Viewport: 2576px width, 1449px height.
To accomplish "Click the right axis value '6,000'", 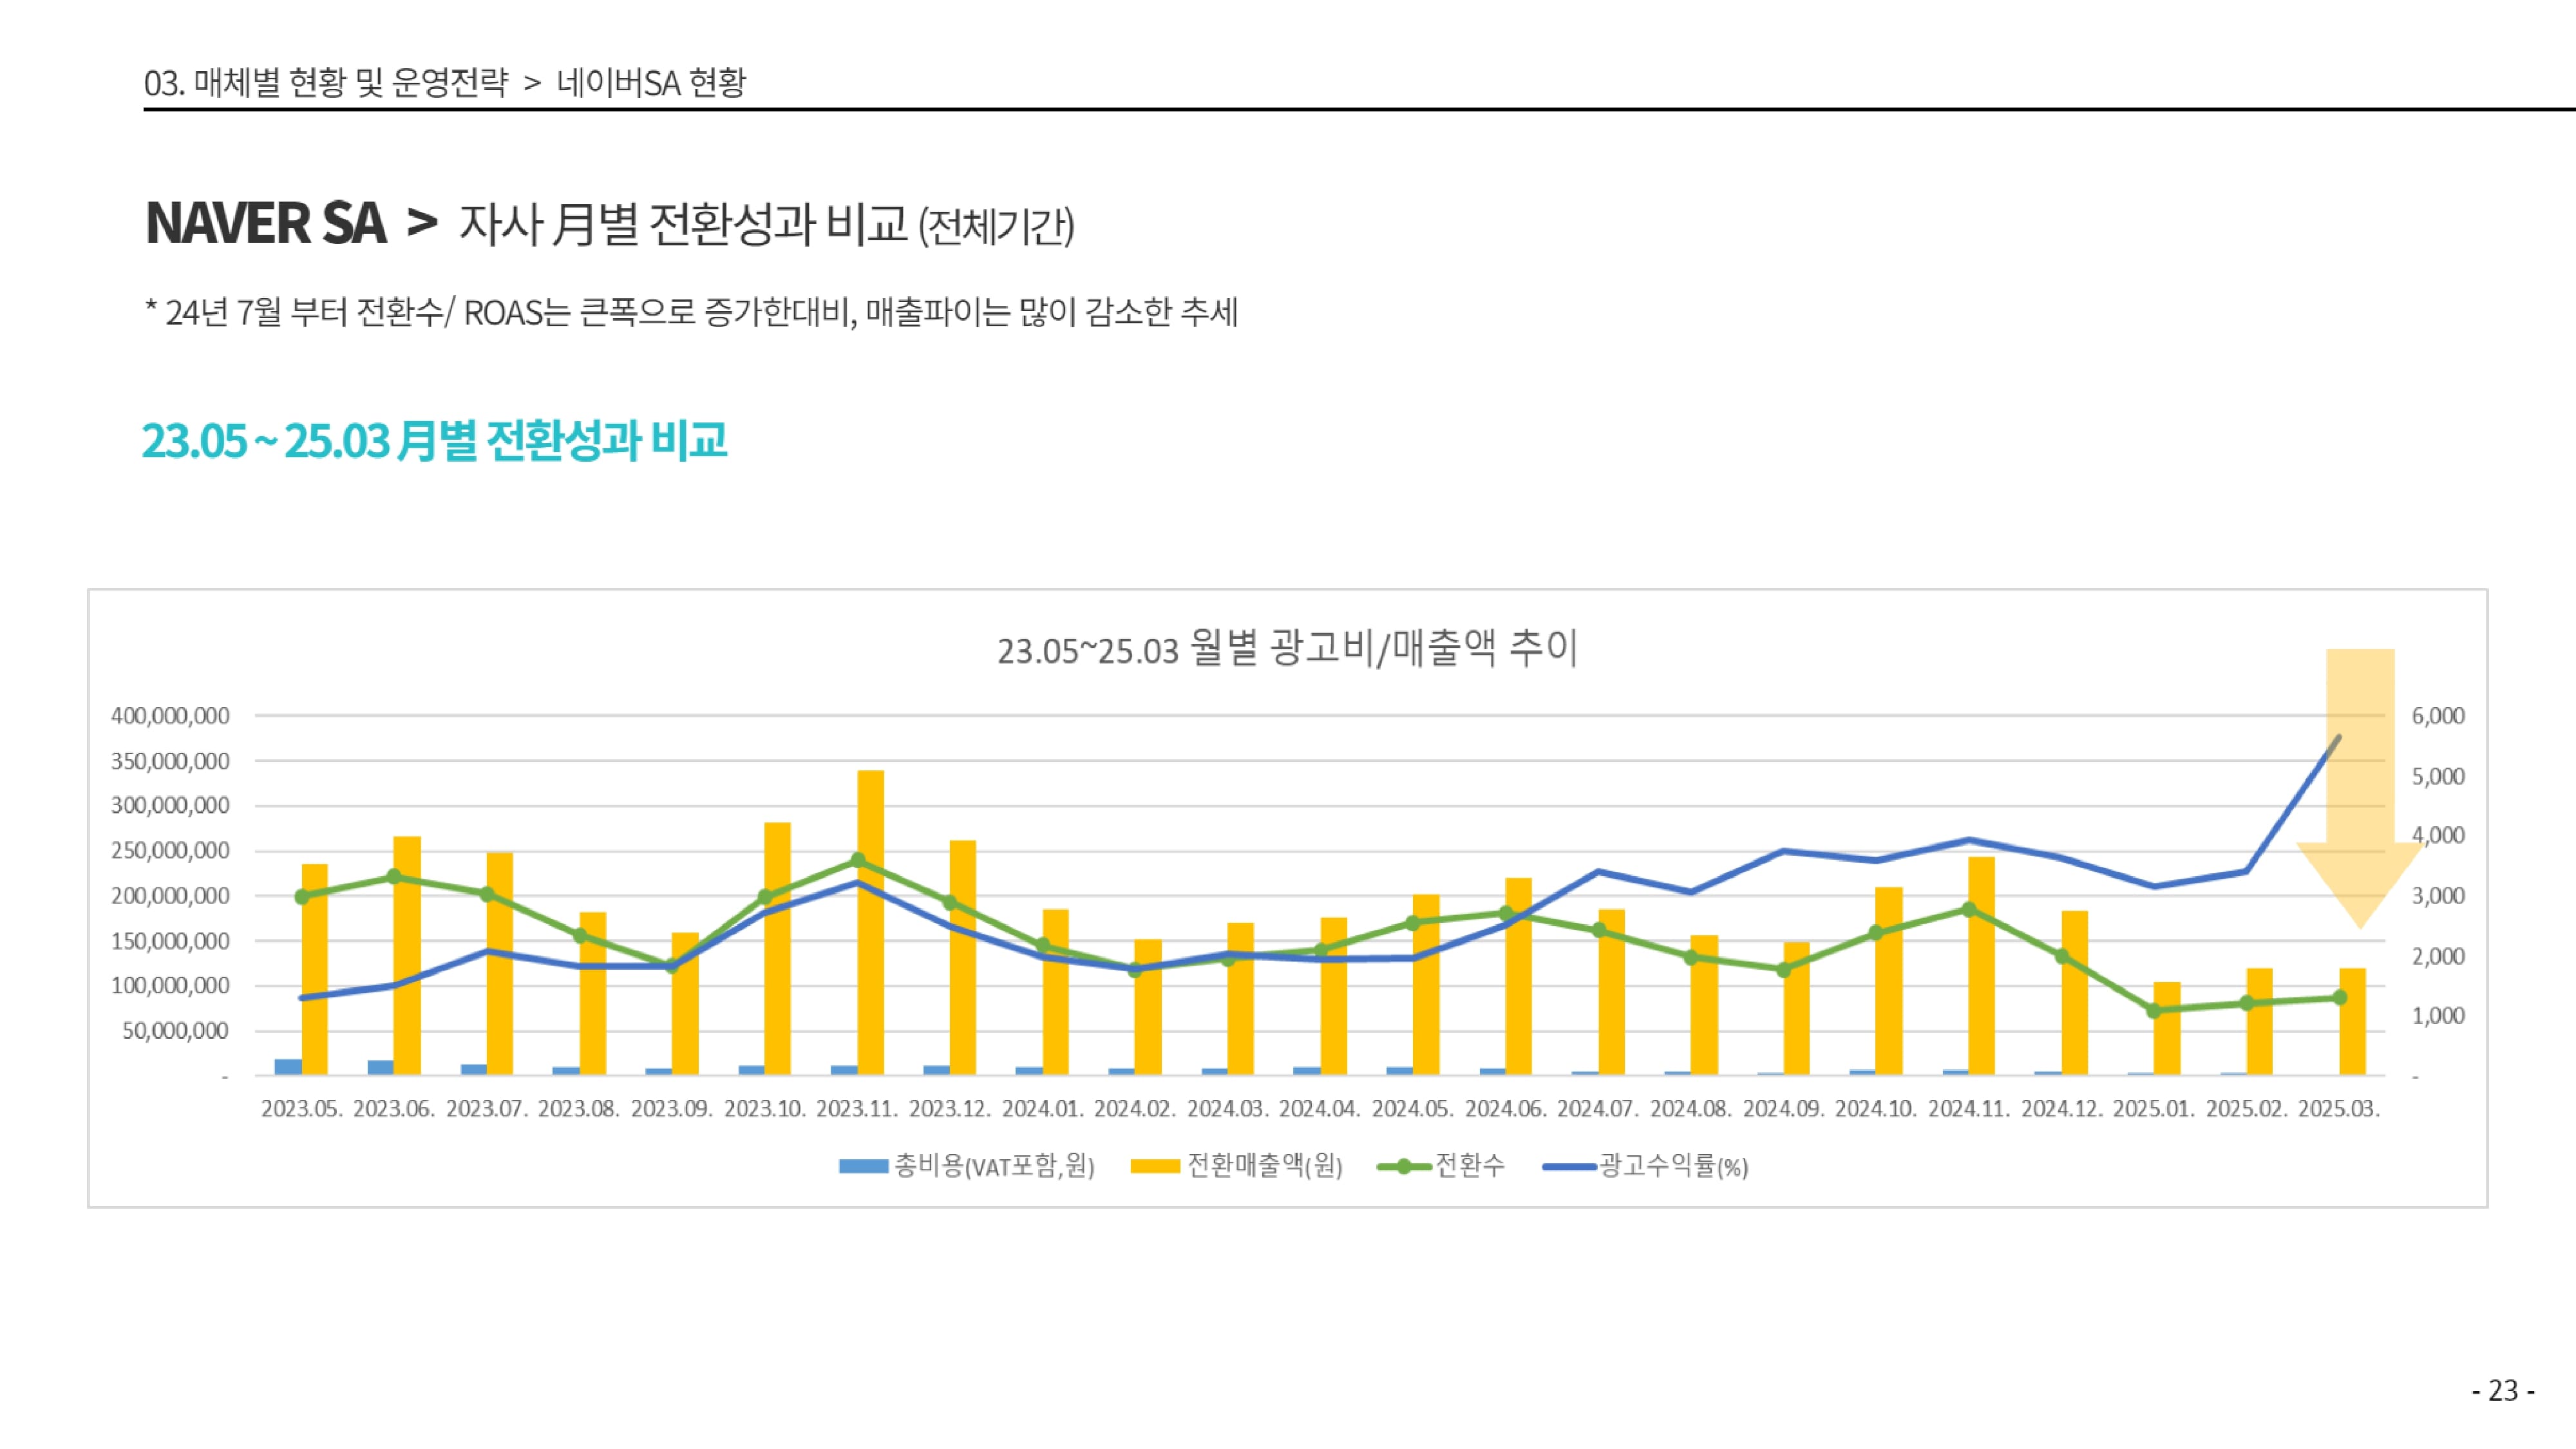I will (x=2438, y=716).
